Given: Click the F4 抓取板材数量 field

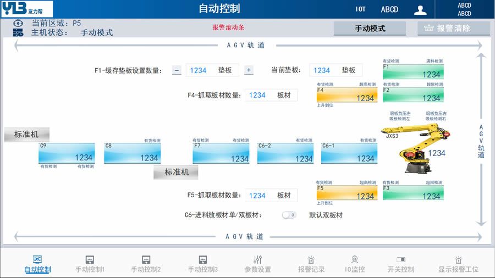Looking at the screenshot, I should coord(271,95).
